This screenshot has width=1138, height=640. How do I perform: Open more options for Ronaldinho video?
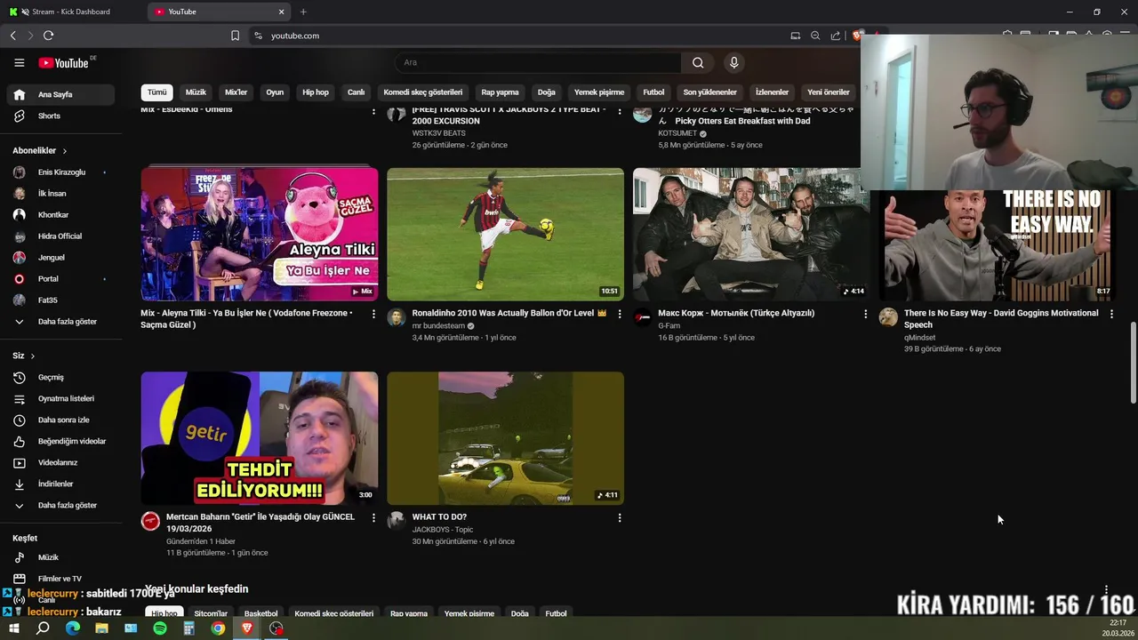click(620, 314)
